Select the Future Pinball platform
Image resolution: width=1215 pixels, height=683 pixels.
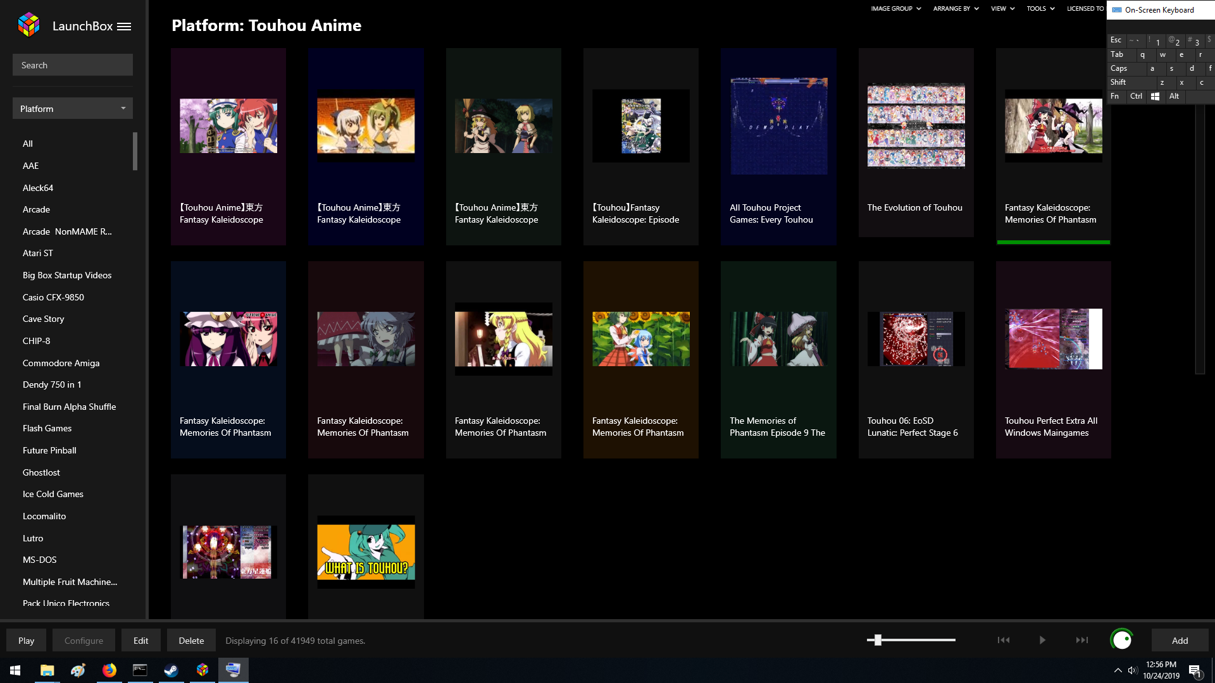pyautogui.click(x=49, y=451)
